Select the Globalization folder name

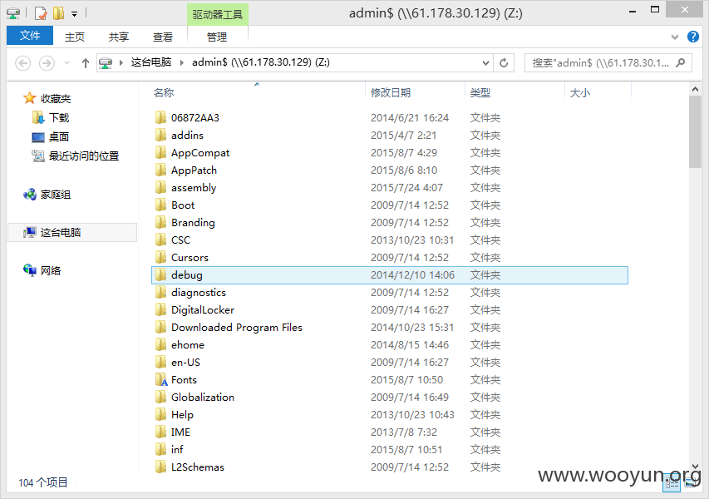(x=203, y=398)
